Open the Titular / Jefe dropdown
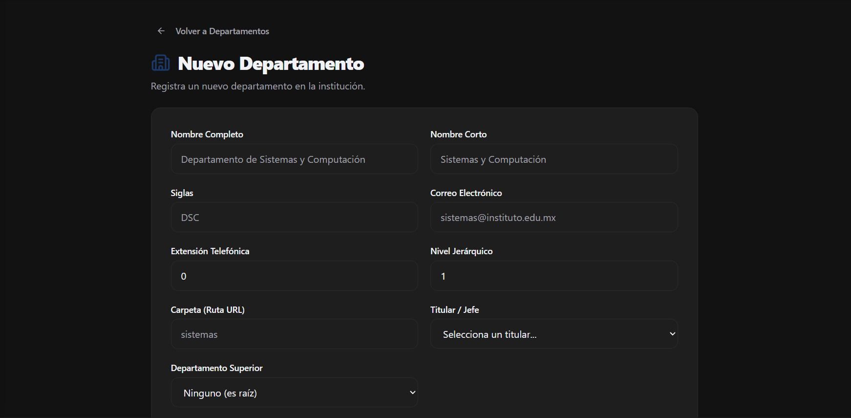The width and height of the screenshot is (851, 418). click(x=554, y=334)
